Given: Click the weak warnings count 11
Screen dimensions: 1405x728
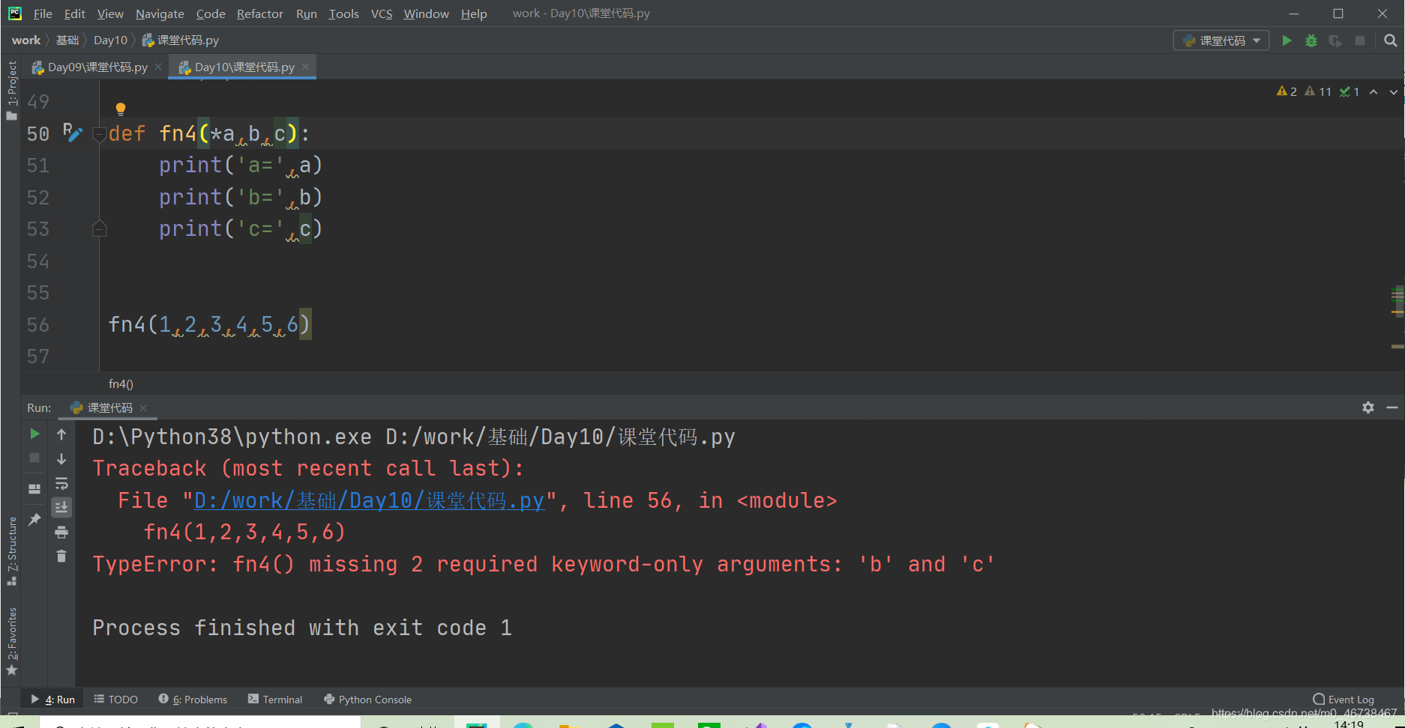Looking at the screenshot, I should pos(1318,91).
